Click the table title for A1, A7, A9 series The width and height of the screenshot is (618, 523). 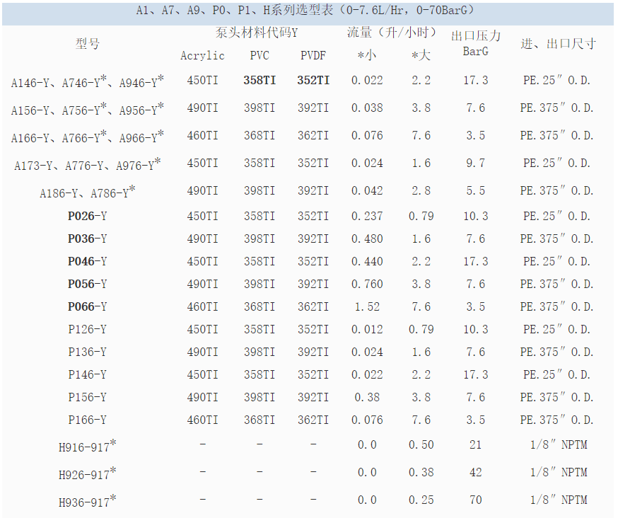click(x=305, y=11)
